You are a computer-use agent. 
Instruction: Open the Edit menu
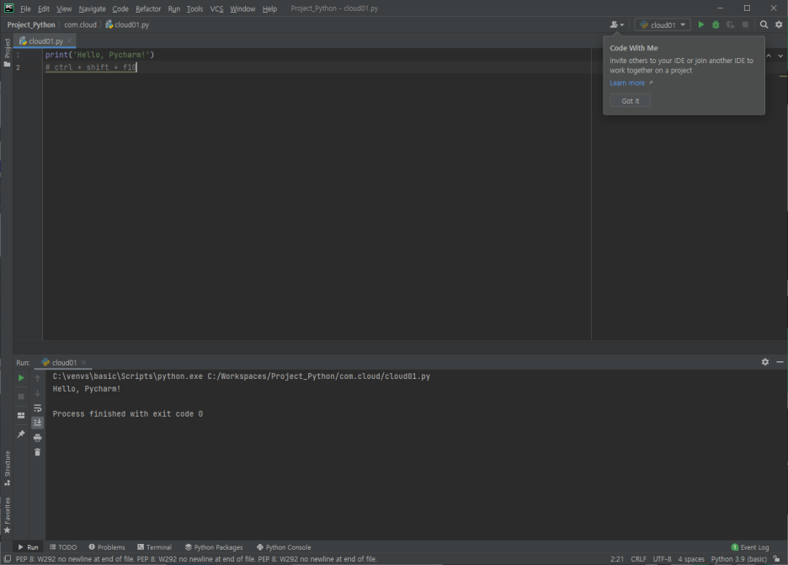pyautogui.click(x=44, y=8)
